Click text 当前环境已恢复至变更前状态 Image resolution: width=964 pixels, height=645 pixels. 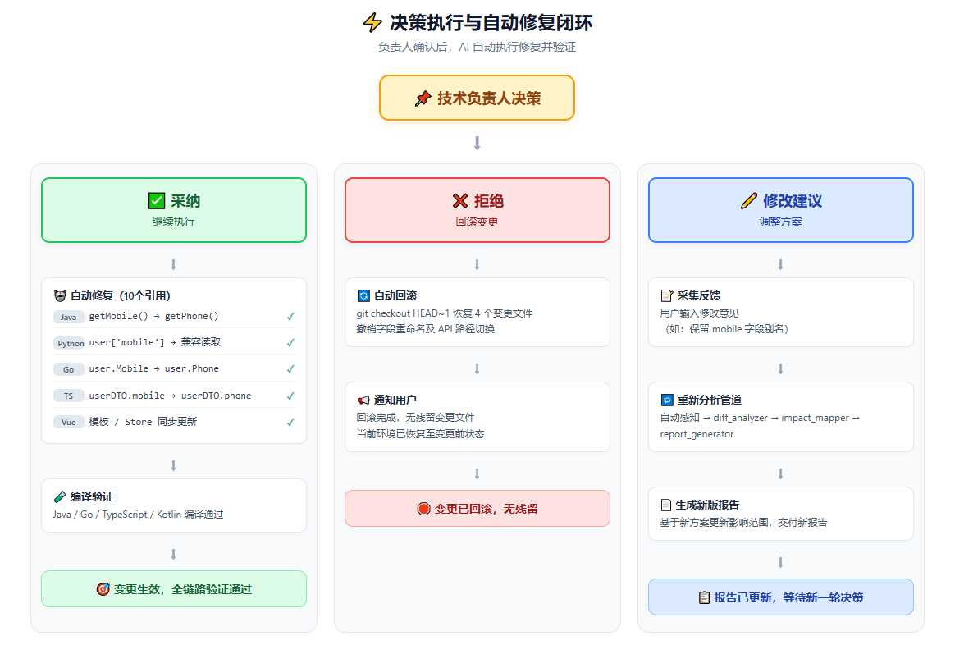(421, 435)
